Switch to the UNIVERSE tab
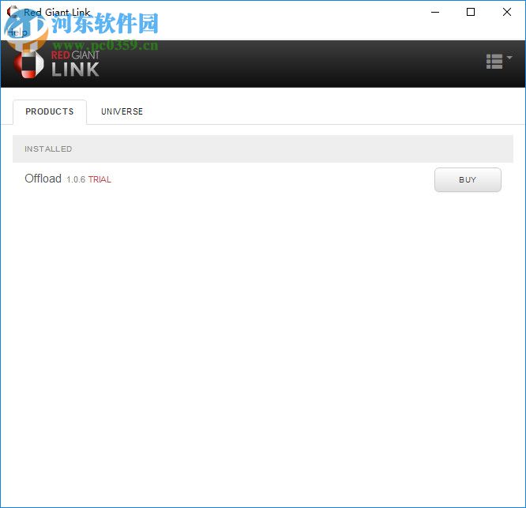The image size is (526, 508). [x=122, y=111]
